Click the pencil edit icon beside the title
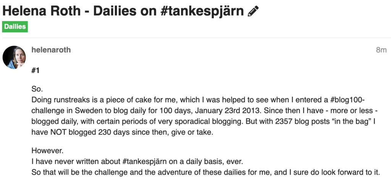Image resolution: width=391 pixels, height=182 pixels. coord(253,11)
